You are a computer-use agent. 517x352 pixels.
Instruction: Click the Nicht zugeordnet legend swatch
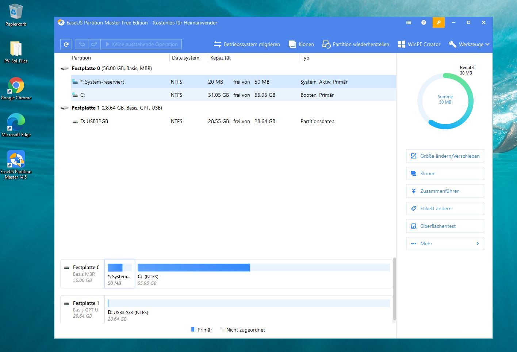[222, 329]
